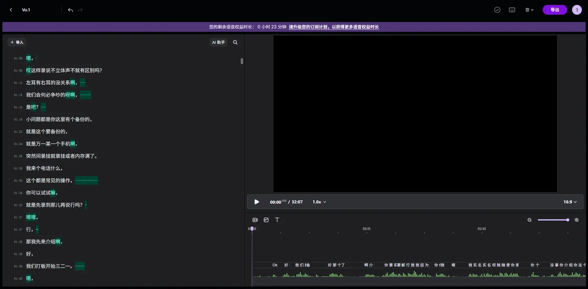Click the checkmark status icon
Viewport: 588px width, 289px height.
point(497,10)
